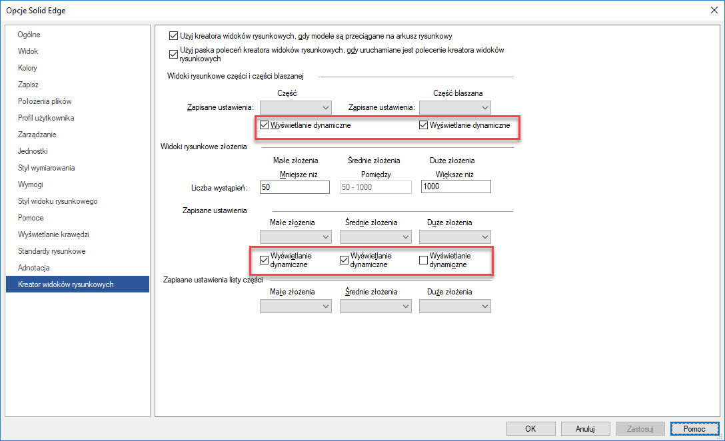Open parts list dropdown for Średnie złożenia
The width and height of the screenshot is (725, 441).
375,306
